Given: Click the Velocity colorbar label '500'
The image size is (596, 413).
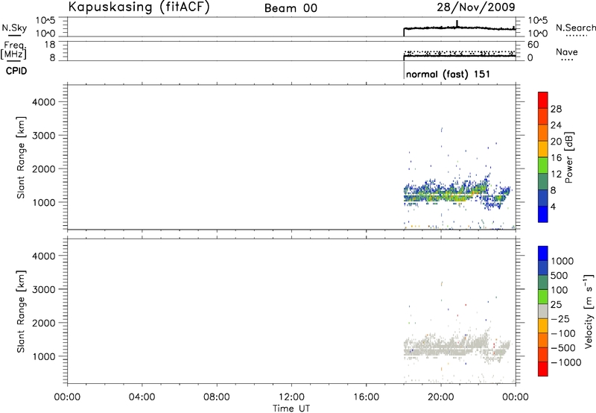Looking at the screenshot, I should point(561,276).
